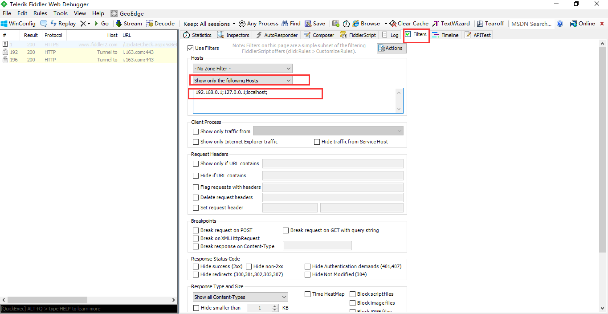Open the Tools menu
Viewport: 608px width, 314px height.
(61, 13)
